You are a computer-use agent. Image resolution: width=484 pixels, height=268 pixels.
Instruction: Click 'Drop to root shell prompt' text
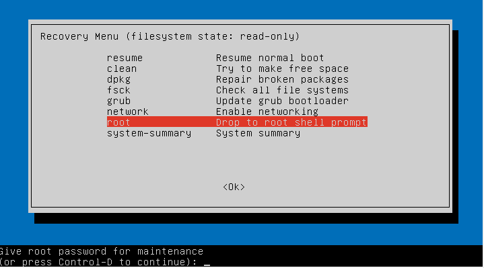pyautogui.click(x=291, y=122)
